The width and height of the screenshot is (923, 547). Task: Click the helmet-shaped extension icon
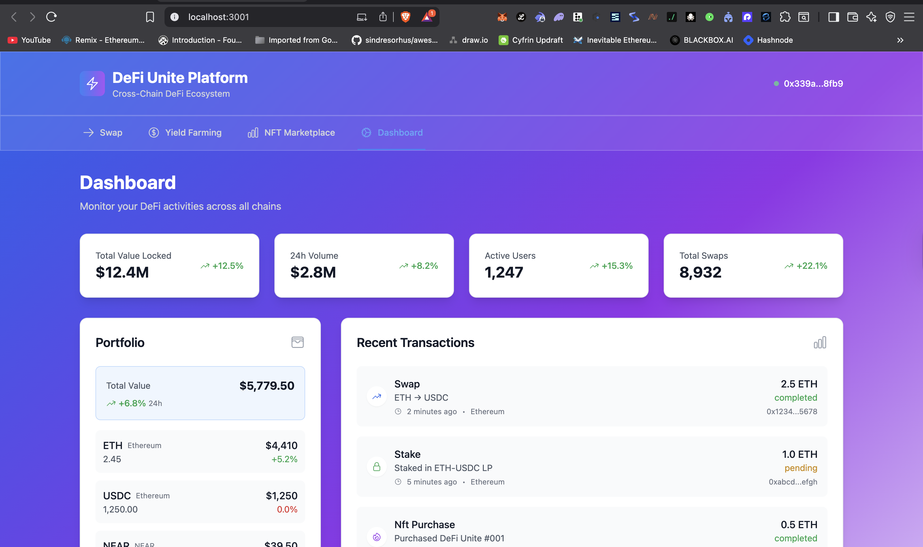point(728,17)
